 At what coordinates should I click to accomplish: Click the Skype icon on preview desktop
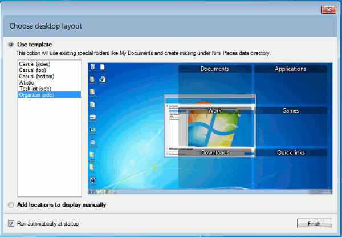(x=92, y=142)
